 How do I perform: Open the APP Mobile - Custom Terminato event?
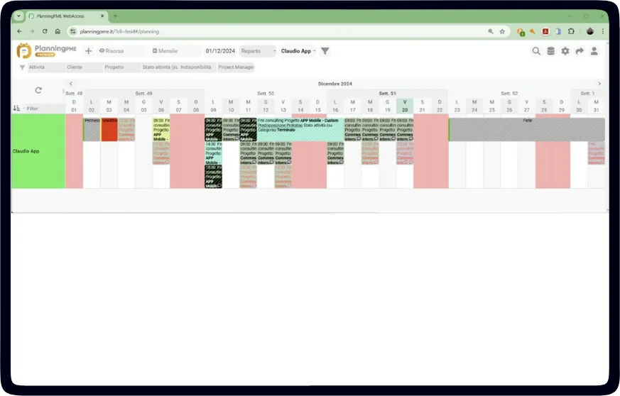(x=300, y=129)
